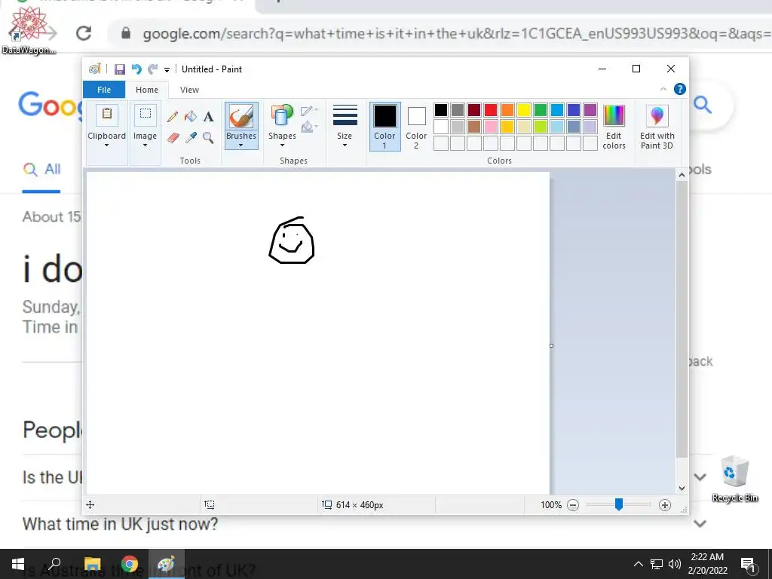Open the Edit colors dialog
This screenshot has height=579, width=772.
[x=614, y=127]
